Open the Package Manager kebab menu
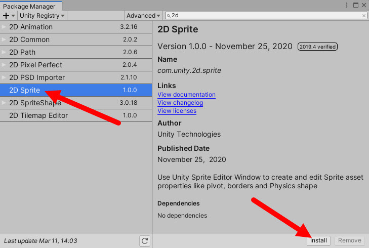 point(347,5)
